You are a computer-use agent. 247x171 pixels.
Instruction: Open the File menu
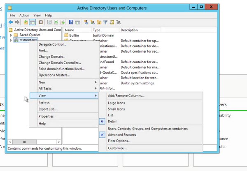tap(12, 15)
